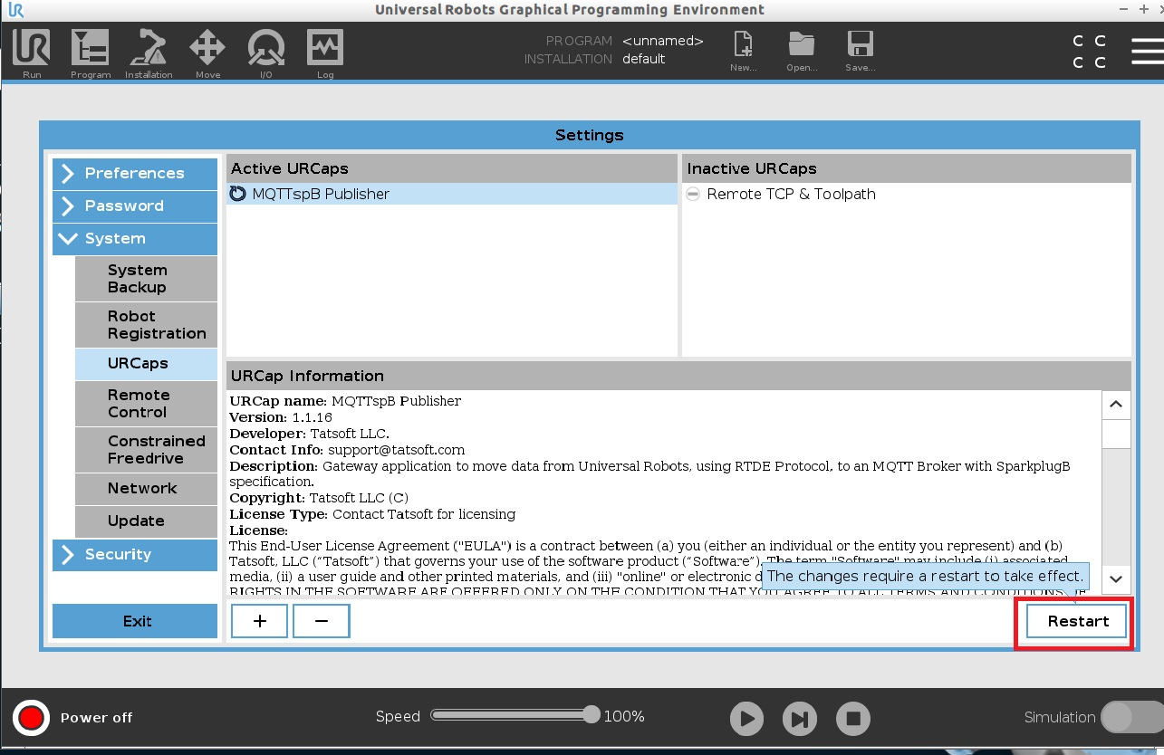
Task: Click the minus button to remove URCap
Action: click(x=321, y=621)
